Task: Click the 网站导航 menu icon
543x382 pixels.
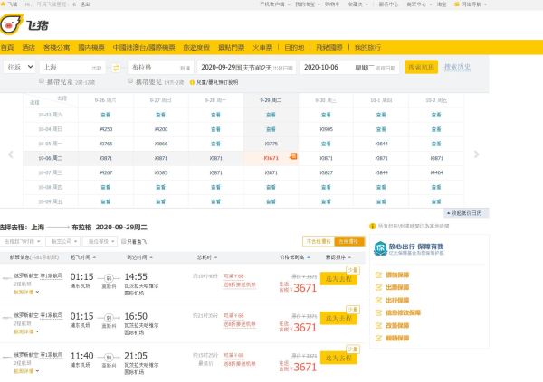Action: (x=457, y=5)
